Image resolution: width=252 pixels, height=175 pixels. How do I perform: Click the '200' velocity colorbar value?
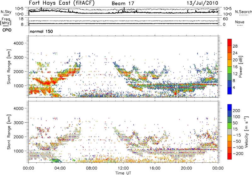click(237, 111)
